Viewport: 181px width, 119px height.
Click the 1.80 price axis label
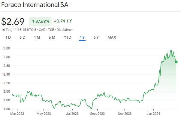[x=7, y=100]
